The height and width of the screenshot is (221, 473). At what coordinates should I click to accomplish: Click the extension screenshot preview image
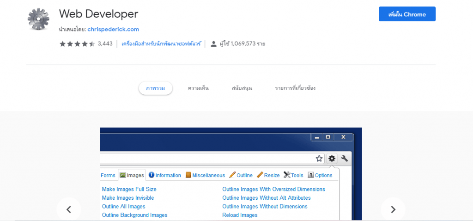(231, 174)
